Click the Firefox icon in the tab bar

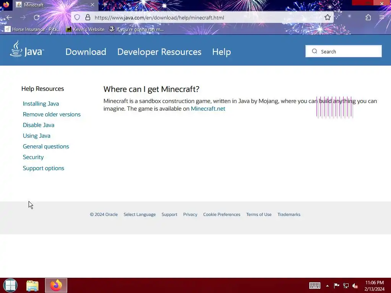[x=6, y=5]
